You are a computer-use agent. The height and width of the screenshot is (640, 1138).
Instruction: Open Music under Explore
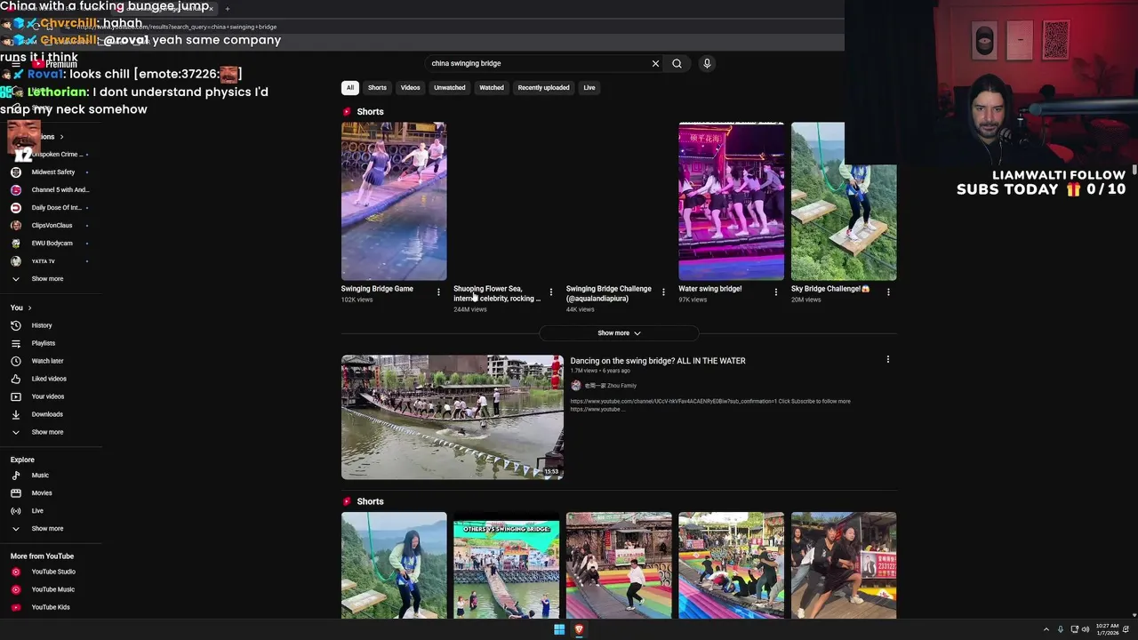coord(40,476)
